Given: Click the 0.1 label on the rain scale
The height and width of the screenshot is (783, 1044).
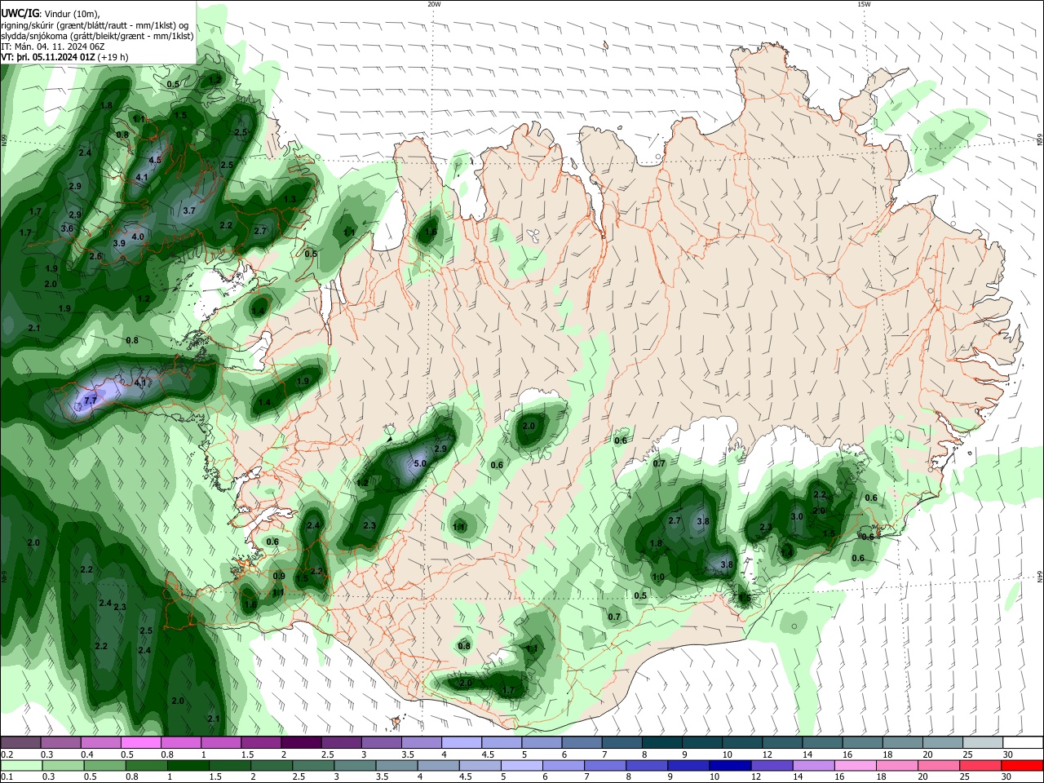Looking at the screenshot, I should pyautogui.click(x=7, y=777).
